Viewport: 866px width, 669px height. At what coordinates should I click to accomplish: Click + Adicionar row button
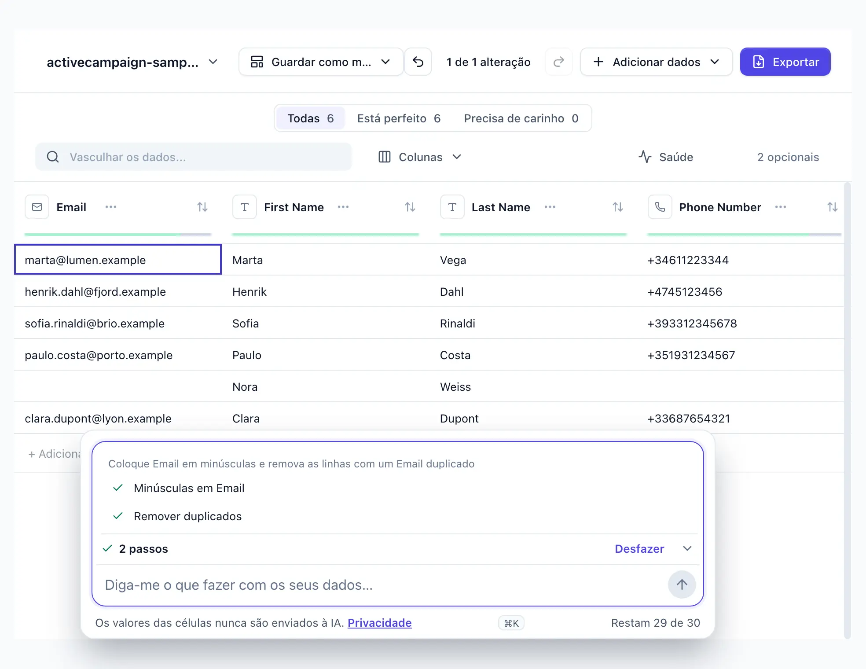click(54, 454)
